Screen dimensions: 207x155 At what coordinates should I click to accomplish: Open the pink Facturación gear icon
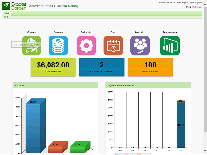[x=86, y=46]
